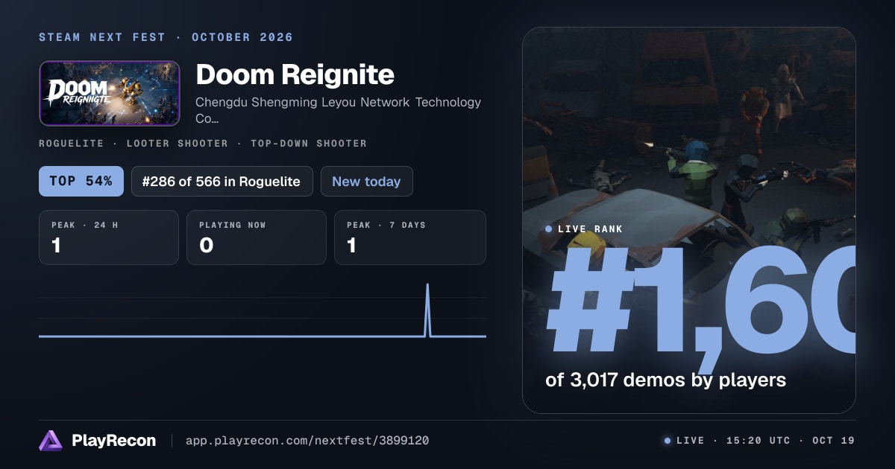This screenshot has width=895, height=469.
Task: Select the TOP 54% badge
Action: point(81,181)
